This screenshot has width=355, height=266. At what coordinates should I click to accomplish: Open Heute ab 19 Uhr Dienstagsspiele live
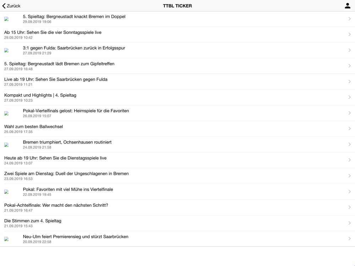pyautogui.click(x=177, y=160)
